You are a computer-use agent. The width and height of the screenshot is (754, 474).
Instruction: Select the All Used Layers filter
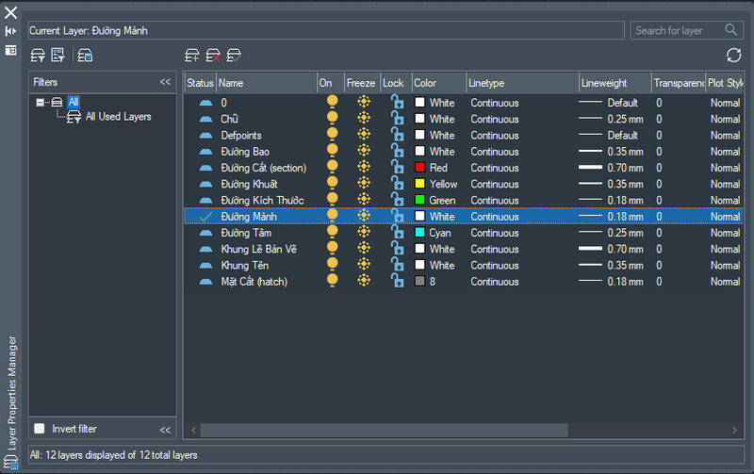coord(119,117)
